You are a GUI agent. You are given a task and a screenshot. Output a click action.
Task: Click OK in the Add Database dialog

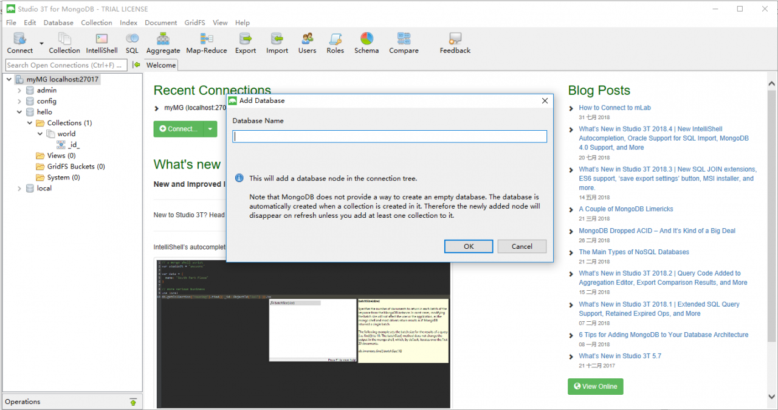pos(468,246)
